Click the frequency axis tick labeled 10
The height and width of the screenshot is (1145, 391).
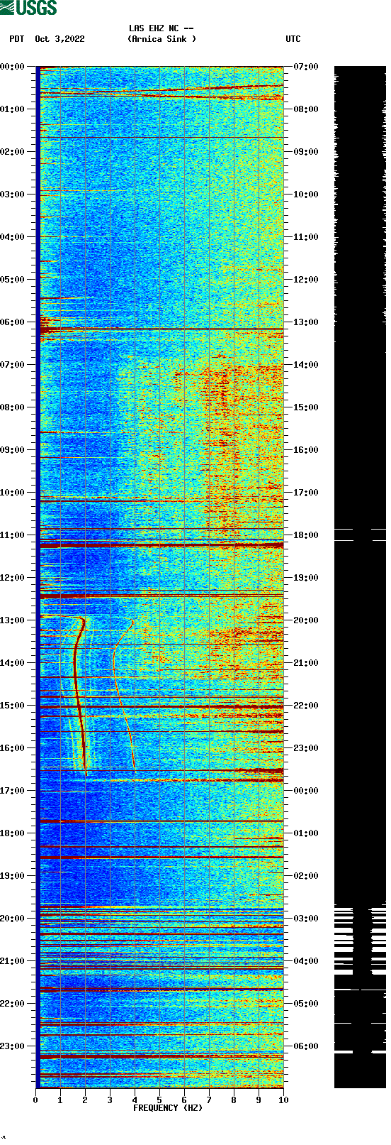click(283, 1100)
